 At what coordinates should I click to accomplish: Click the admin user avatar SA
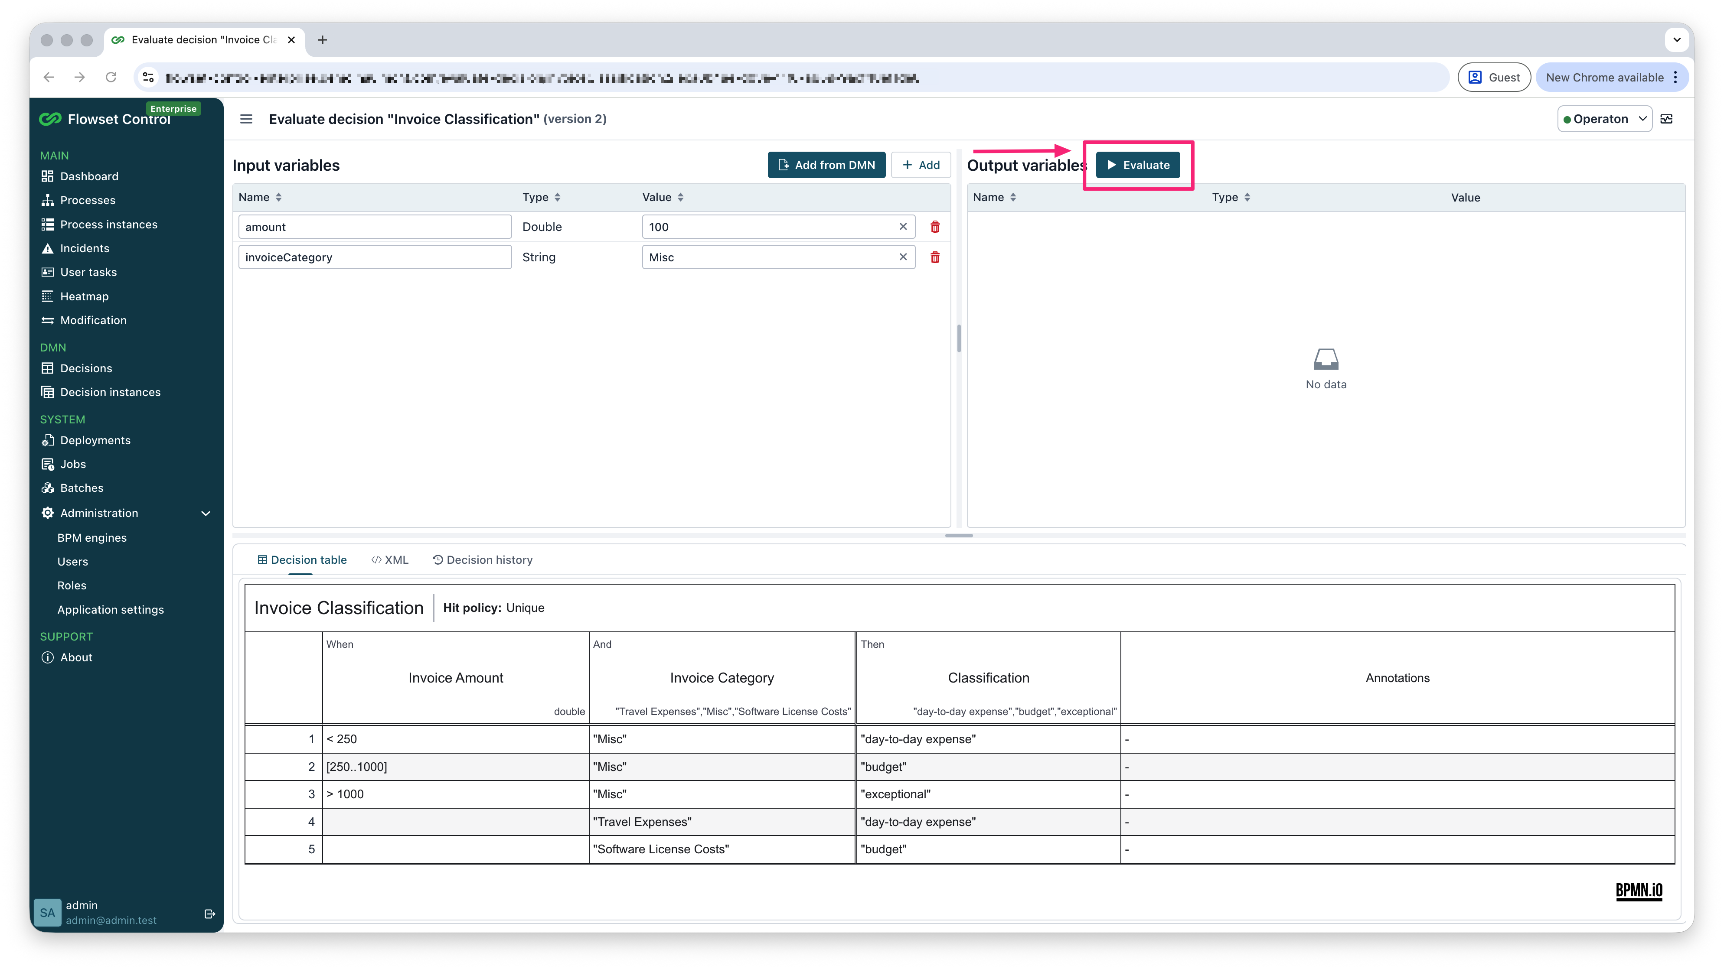point(48,913)
